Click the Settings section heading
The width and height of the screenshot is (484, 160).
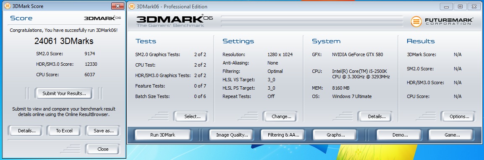coord(238,41)
